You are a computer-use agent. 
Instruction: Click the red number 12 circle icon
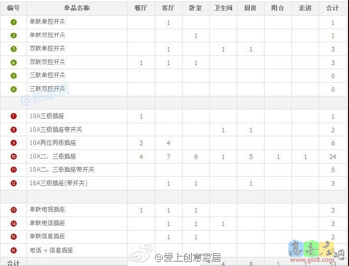(x=14, y=183)
